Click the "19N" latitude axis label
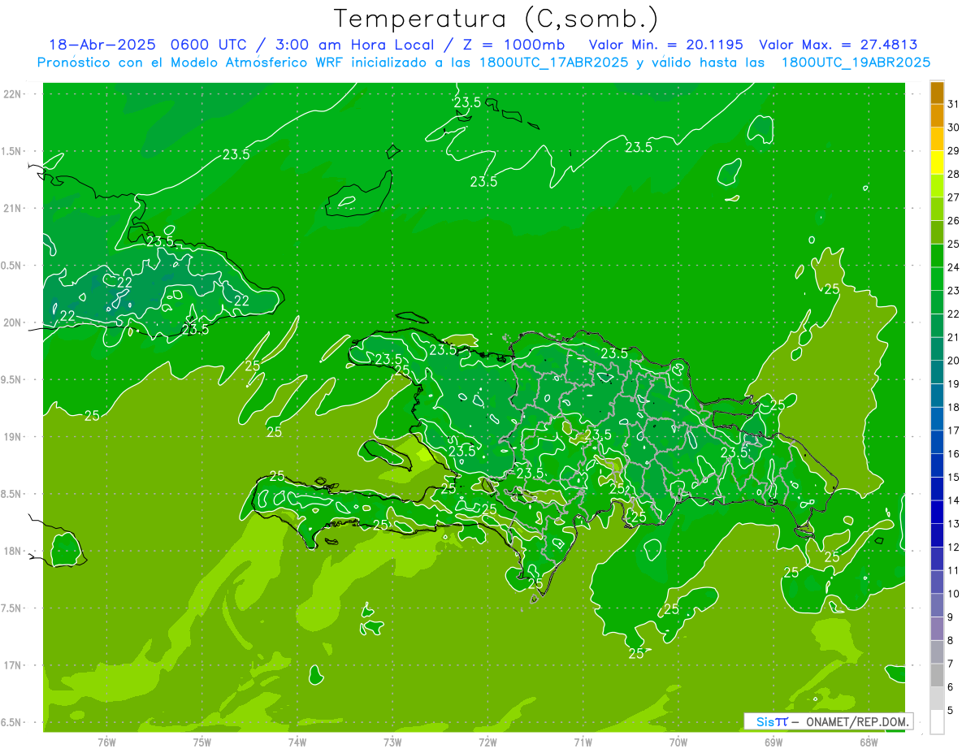 (x=13, y=437)
